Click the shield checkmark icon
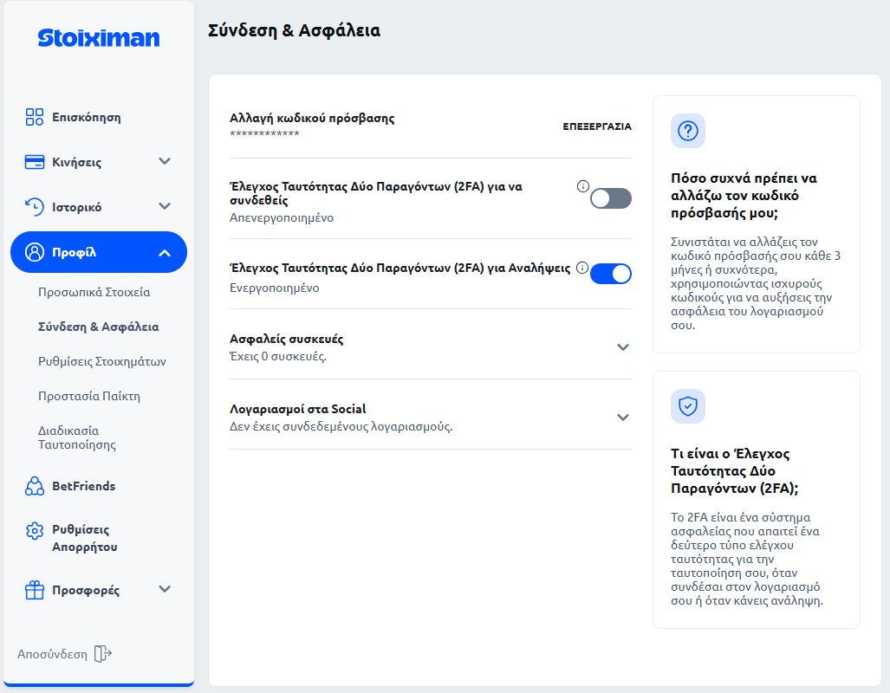This screenshot has height=693, width=890. coord(688,406)
